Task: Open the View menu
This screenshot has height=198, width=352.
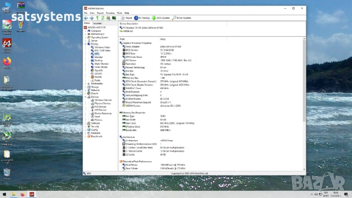Action: click(x=92, y=13)
